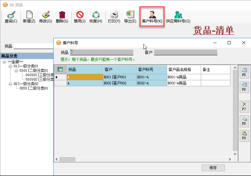
Task: Click the F9 paste button
Action: point(244,136)
